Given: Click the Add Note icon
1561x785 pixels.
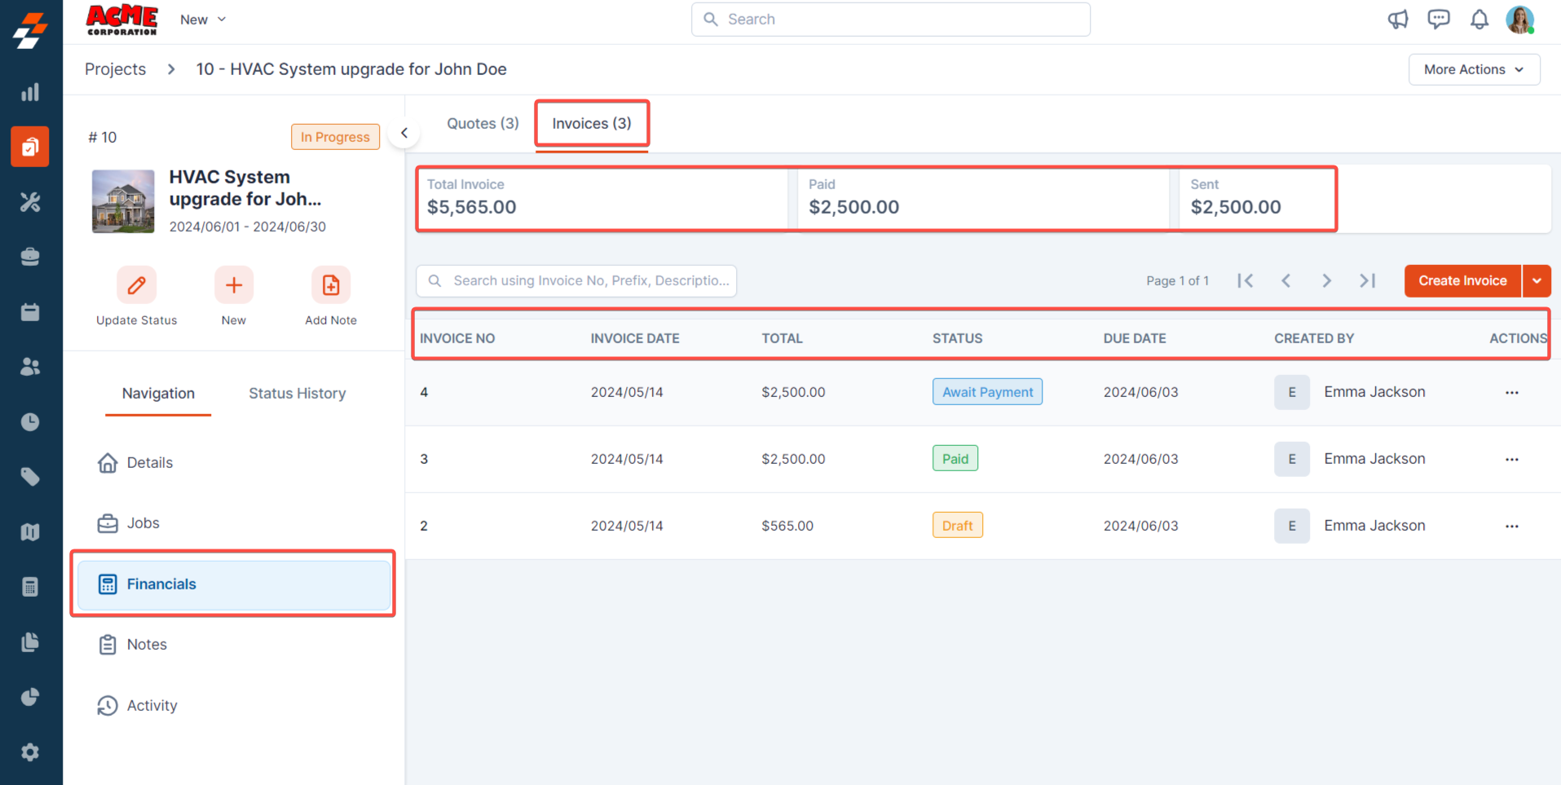Looking at the screenshot, I should 330,285.
